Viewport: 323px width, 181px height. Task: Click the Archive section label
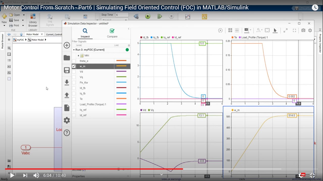pos(79,170)
